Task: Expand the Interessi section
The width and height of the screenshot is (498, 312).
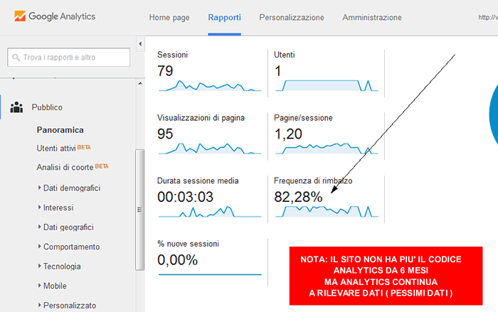Action: (x=58, y=208)
